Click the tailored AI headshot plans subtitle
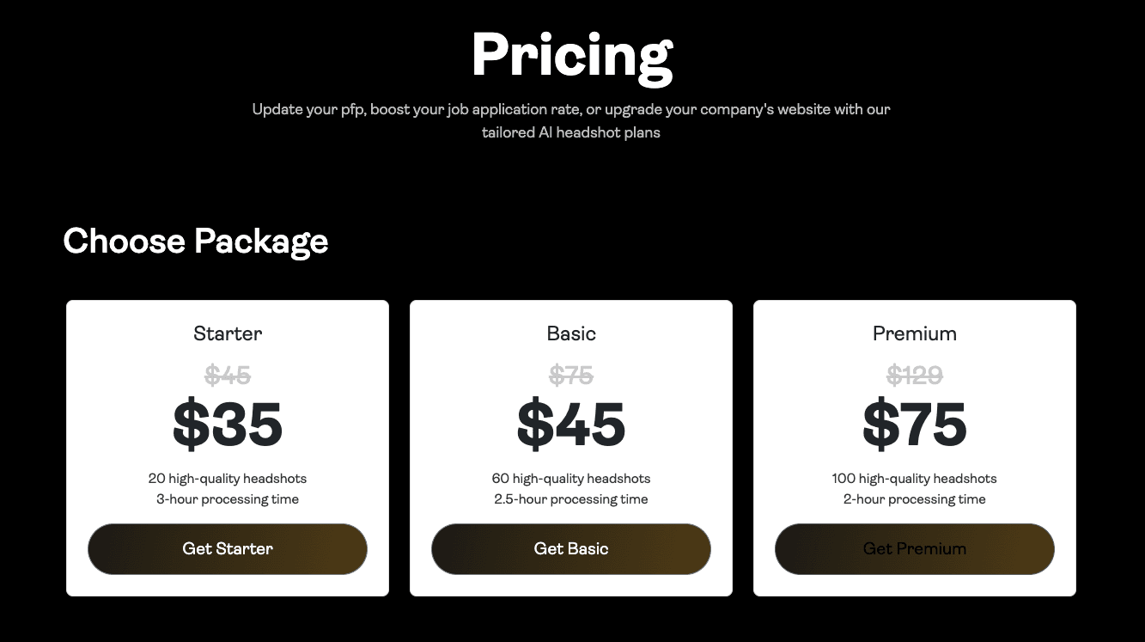This screenshot has height=642, width=1145. point(571,132)
